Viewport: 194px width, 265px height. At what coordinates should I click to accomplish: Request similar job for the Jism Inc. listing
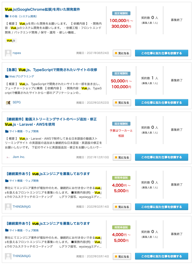161,157
